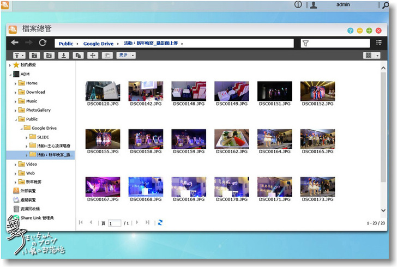The image size is (397, 267).
Task: Select Google Drive folder in tree
Action: (x=44, y=128)
